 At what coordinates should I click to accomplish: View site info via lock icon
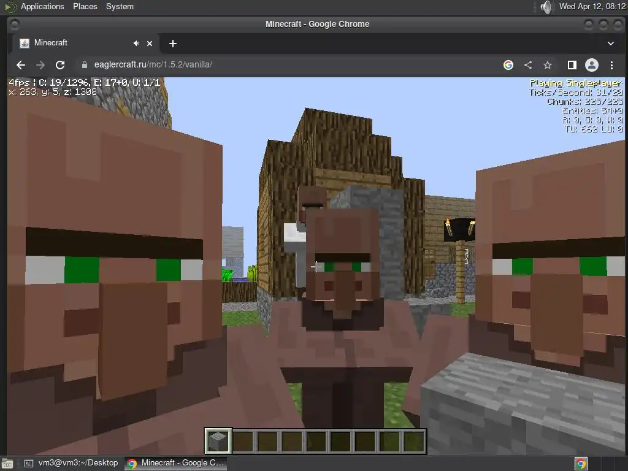85,65
